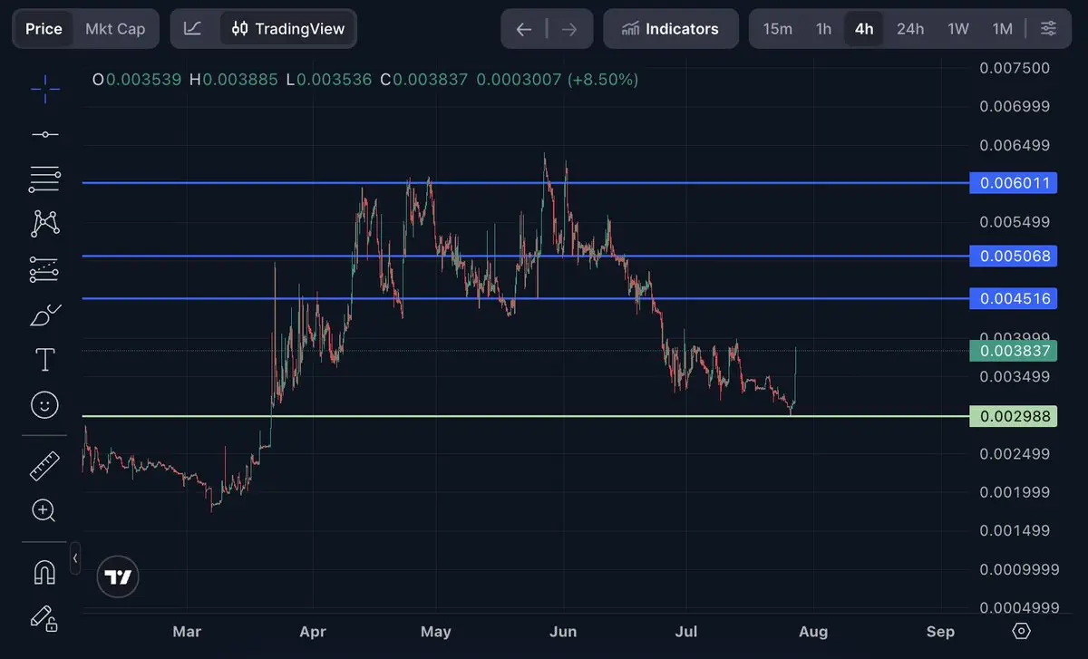This screenshot has width=1088, height=659.
Task: Select the Text annotation tool
Action: point(44,360)
